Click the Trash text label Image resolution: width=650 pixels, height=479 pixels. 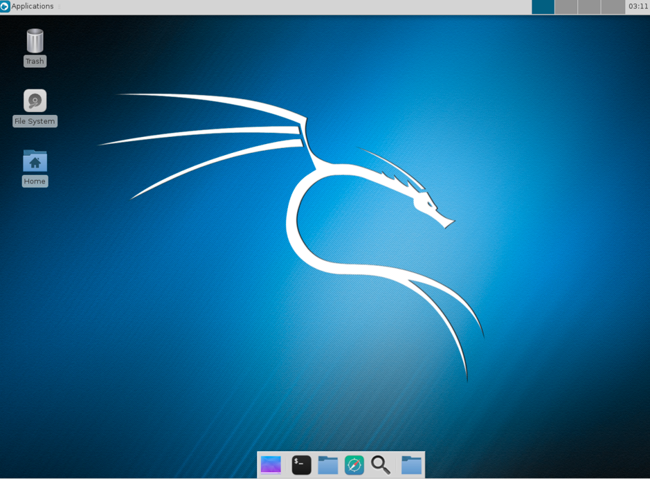tap(35, 62)
